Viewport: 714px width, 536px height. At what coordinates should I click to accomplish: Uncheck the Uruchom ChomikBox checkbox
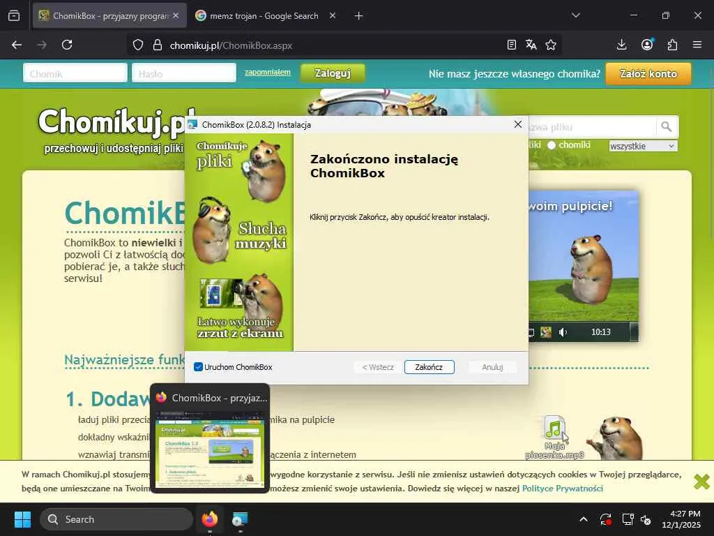(x=198, y=367)
